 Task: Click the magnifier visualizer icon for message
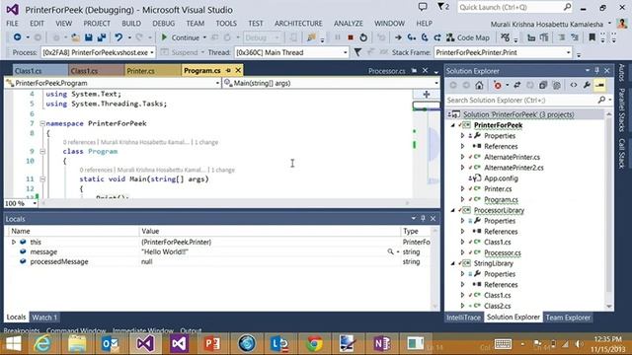coord(390,251)
